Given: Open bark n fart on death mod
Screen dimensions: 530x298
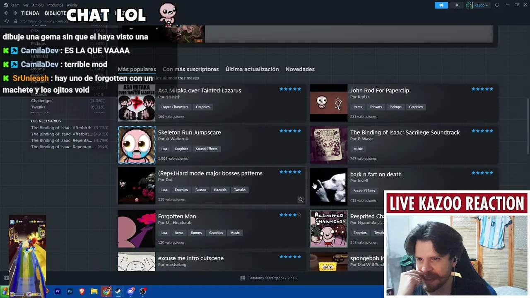Looking at the screenshot, I should pyautogui.click(x=376, y=174).
